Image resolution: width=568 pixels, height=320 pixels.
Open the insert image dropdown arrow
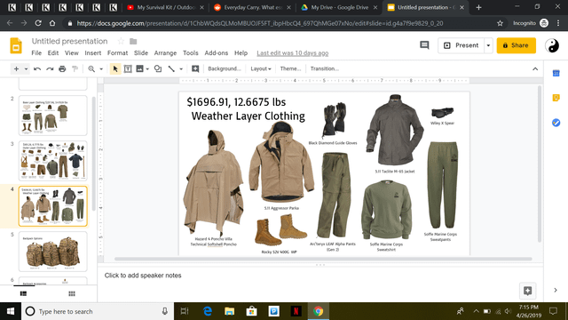pyautogui.click(x=147, y=69)
